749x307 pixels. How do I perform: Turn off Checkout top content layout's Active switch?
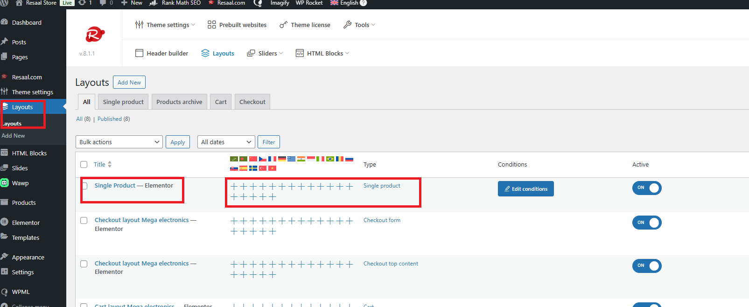(x=647, y=266)
